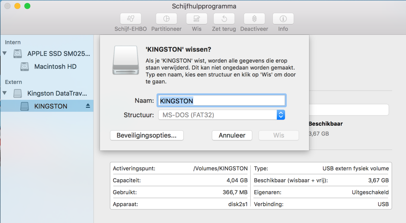Open Schijf-EHBO from the toolbar
The width and height of the screenshot is (406, 223).
coord(131,18)
